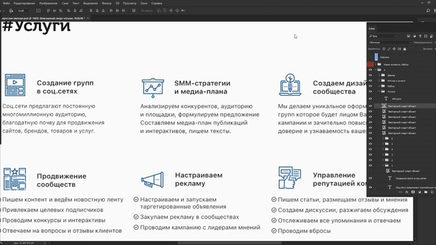The height and width of the screenshot is (245, 436).
Task: Expand the Наши клиенты. Кейсы group
Action: pos(375,64)
